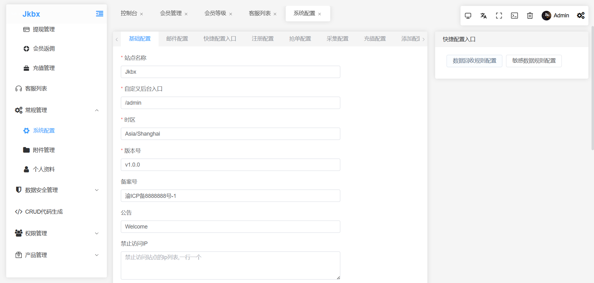Click the trash can clear-cache icon

point(530,15)
